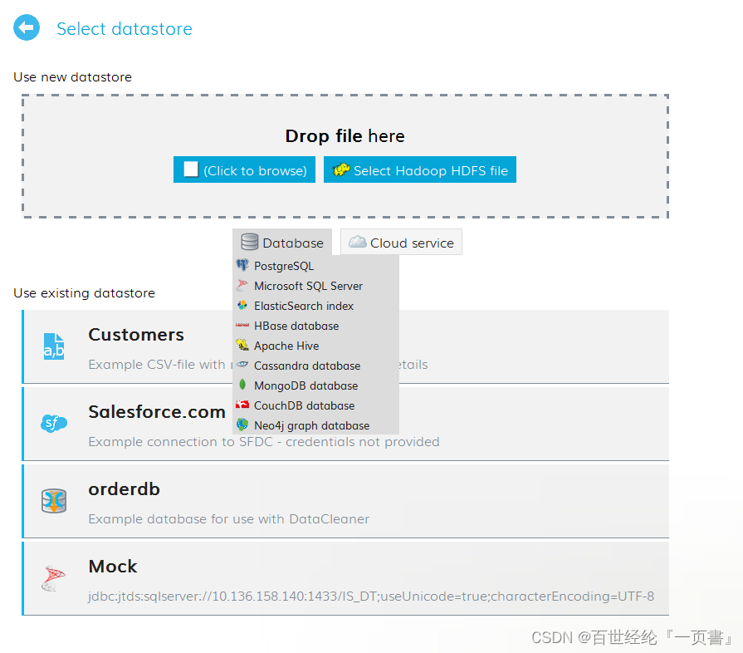
Task: Click the SFDC credentials not provided text
Action: coord(264,441)
